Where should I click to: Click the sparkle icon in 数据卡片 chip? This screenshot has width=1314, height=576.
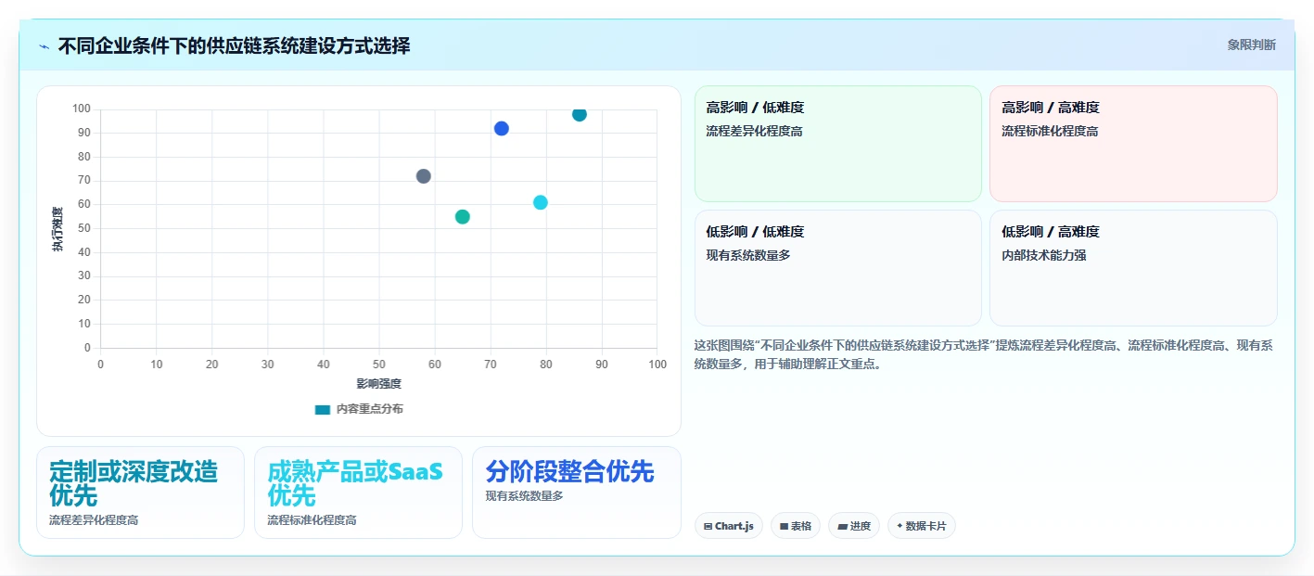pyautogui.click(x=899, y=526)
